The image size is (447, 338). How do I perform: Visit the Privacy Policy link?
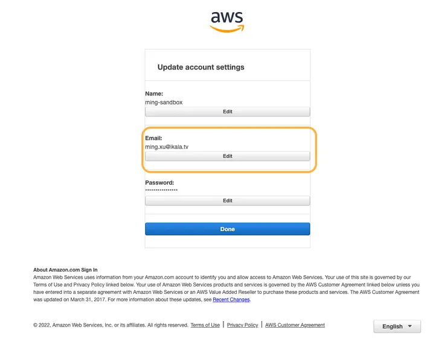tap(242, 325)
